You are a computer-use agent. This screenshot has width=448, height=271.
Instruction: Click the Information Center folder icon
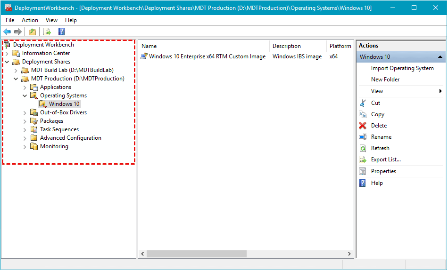[x=16, y=53]
